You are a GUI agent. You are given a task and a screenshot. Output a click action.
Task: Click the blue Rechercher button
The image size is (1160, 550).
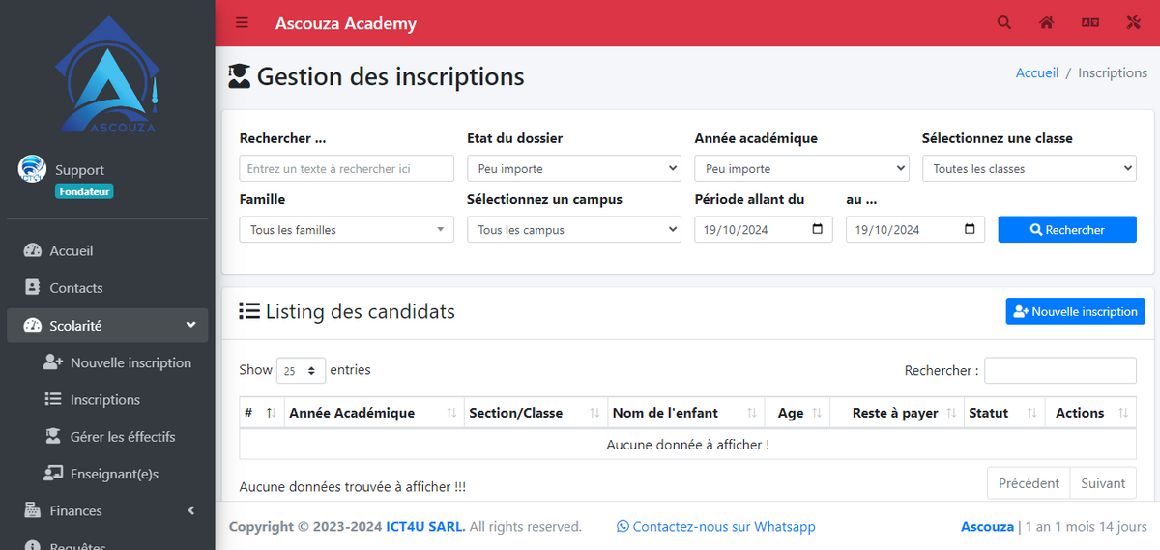pyautogui.click(x=1067, y=229)
